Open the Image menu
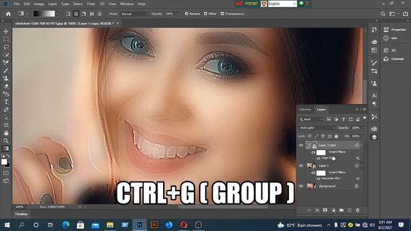411x231 pixels. point(39,4)
